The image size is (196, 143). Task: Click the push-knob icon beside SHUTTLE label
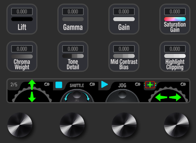click(x=92, y=84)
